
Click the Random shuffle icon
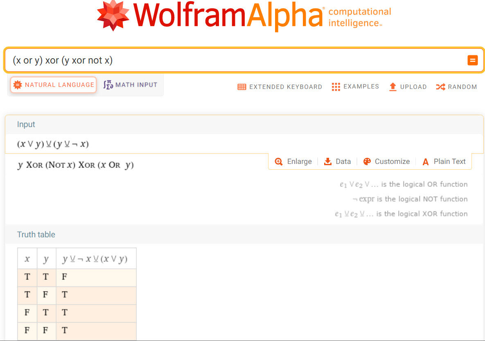pos(440,87)
